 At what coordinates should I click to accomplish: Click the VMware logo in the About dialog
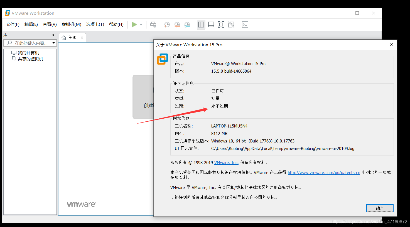(163, 59)
